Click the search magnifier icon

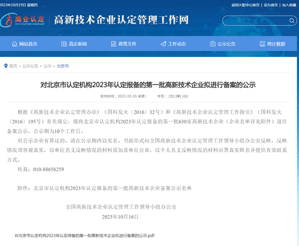pos(292,20)
